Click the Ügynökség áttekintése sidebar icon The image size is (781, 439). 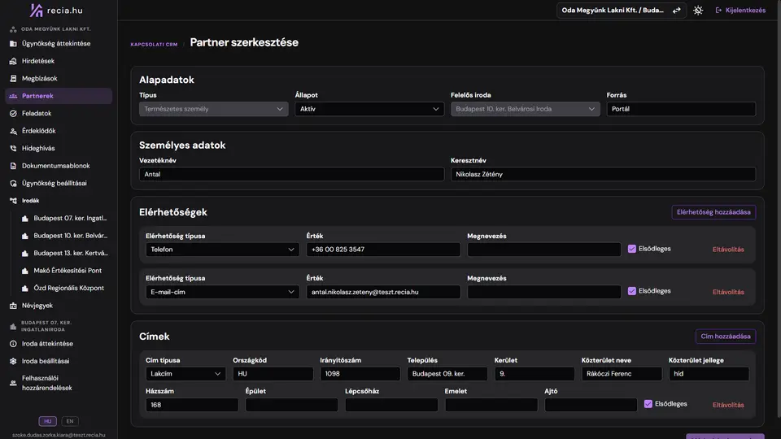tap(13, 44)
